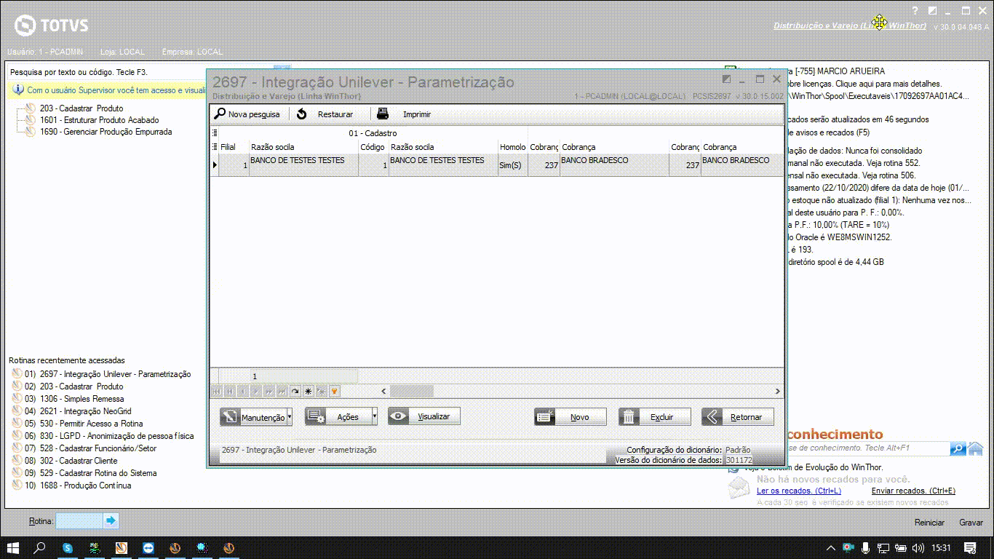This screenshot has height=559, width=994.
Task: Click the grid first-record navigator button
Action: click(x=217, y=392)
